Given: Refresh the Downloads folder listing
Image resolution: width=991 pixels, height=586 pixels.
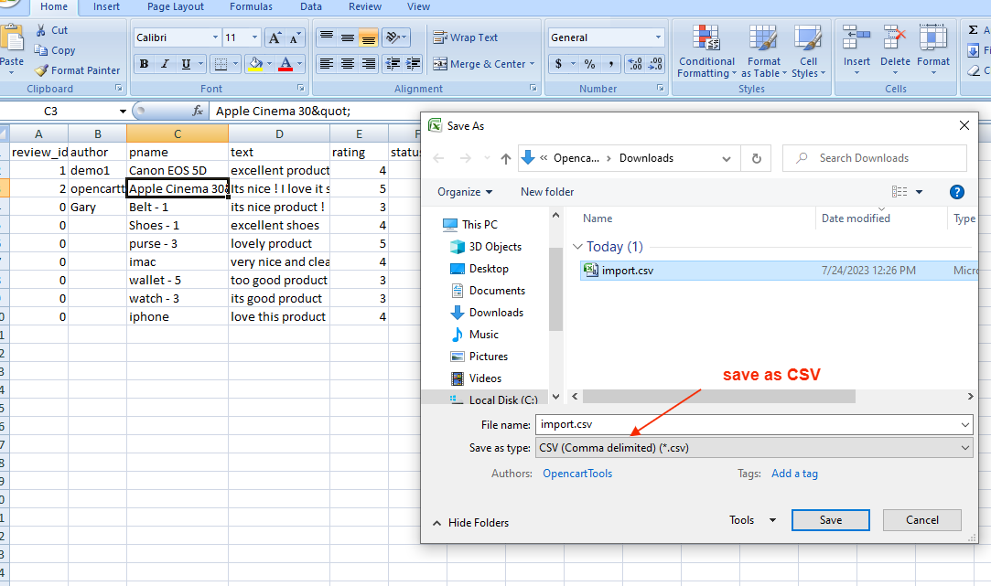Looking at the screenshot, I should 756,158.
